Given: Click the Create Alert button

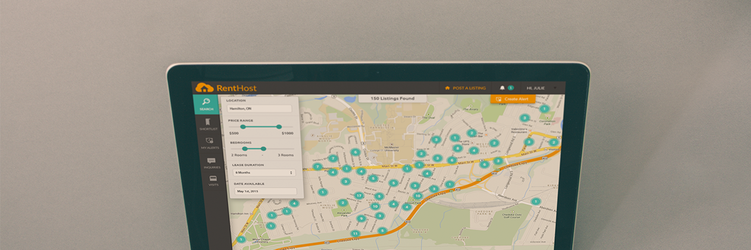Looking at the screenshot, I should tap(513, 99).
